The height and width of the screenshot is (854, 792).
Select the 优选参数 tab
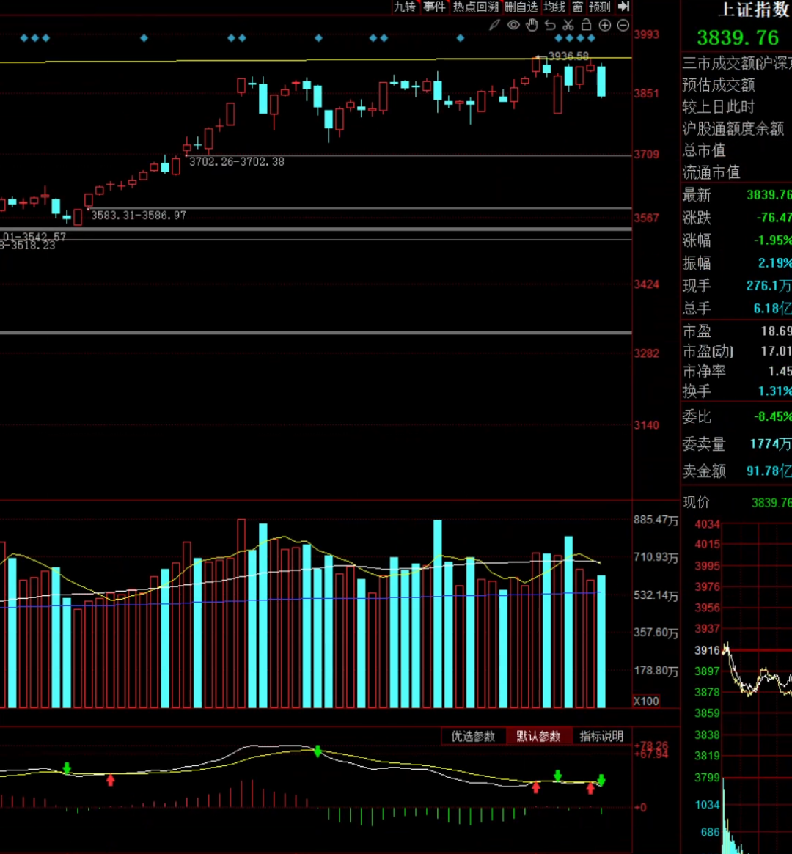click(473, 737)
